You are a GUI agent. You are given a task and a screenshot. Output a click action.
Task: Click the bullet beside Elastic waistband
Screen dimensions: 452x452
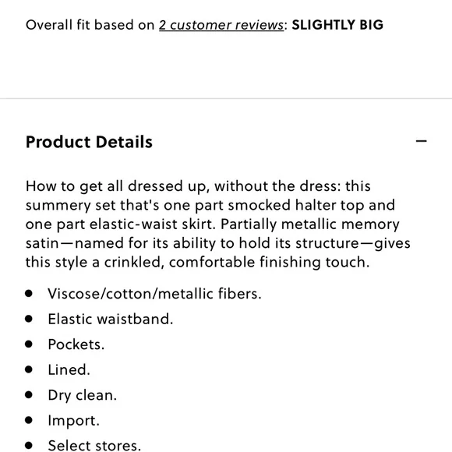coord(29,319)
